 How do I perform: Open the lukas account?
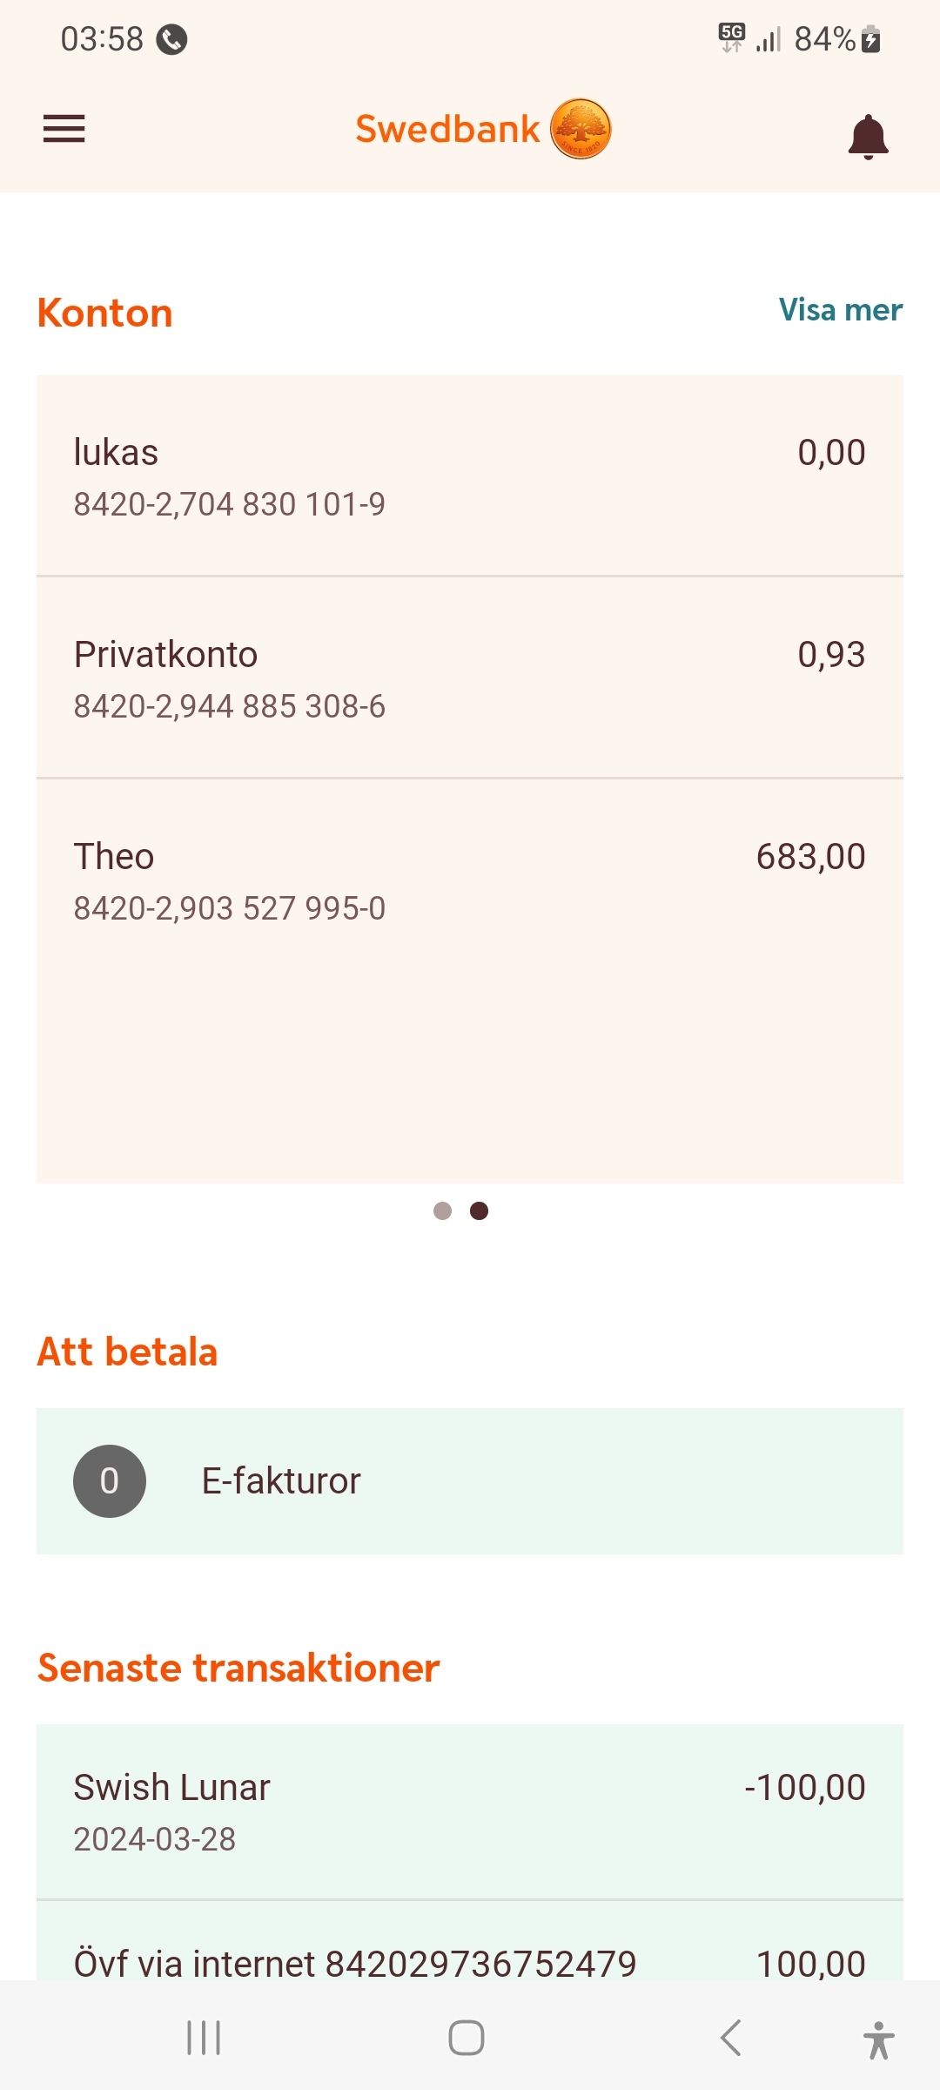click(470, 475)
